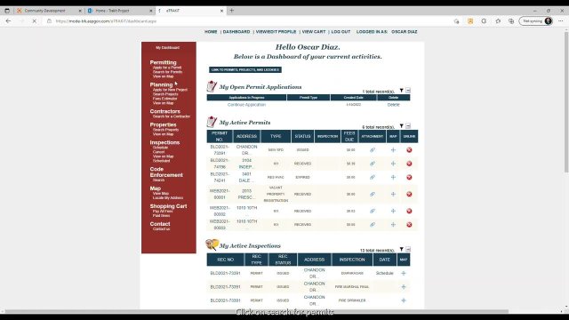Open the browser settings ellipsis menu
569x320 pixels.
(561, 21)
